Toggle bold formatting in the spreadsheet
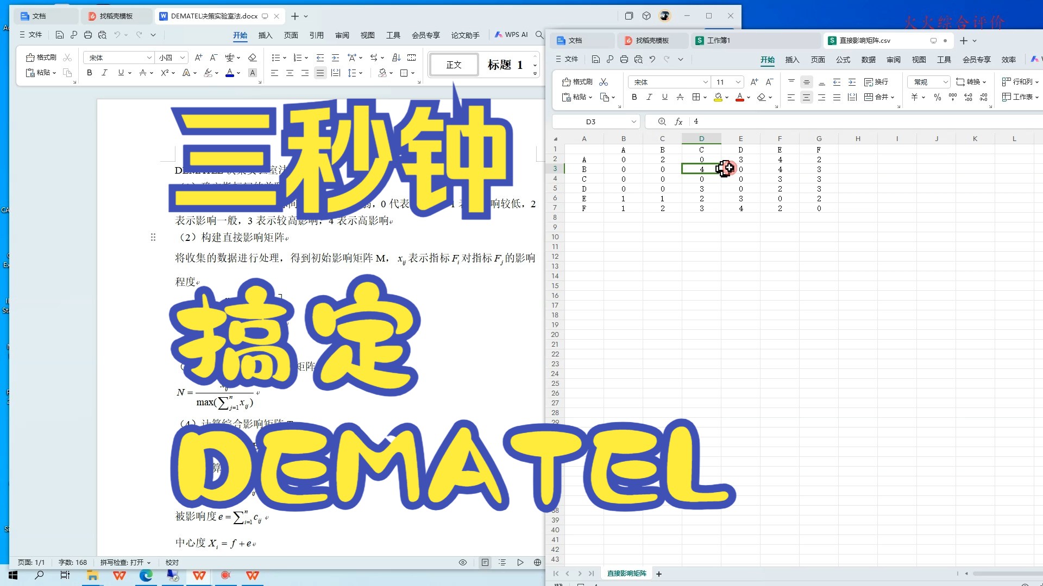 point(634,97)
